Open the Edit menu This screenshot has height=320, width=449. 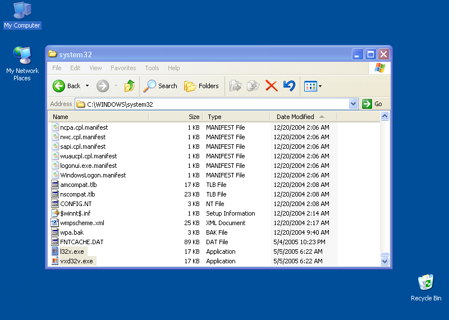(x=75, y=68)
